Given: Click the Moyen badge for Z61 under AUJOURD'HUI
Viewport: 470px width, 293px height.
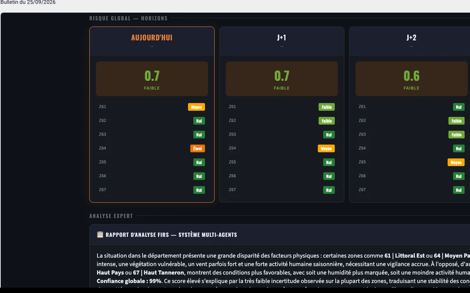Looking at the screenshot, I should [196, 107].
